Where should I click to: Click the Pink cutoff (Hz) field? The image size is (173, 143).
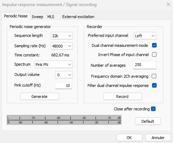coord(64,86)
